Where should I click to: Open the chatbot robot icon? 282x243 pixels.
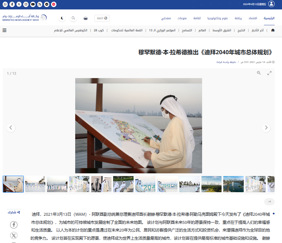86,18
